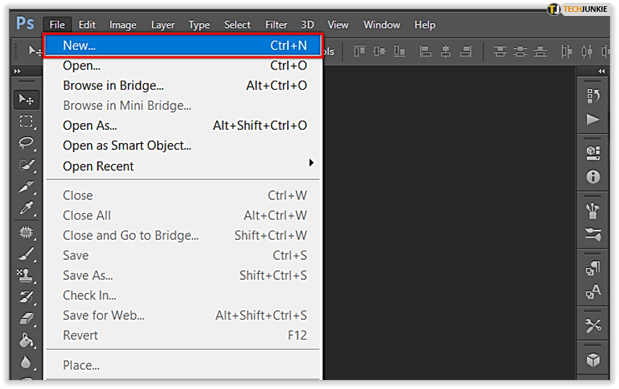Open the Select menu

tap(238, 25)
